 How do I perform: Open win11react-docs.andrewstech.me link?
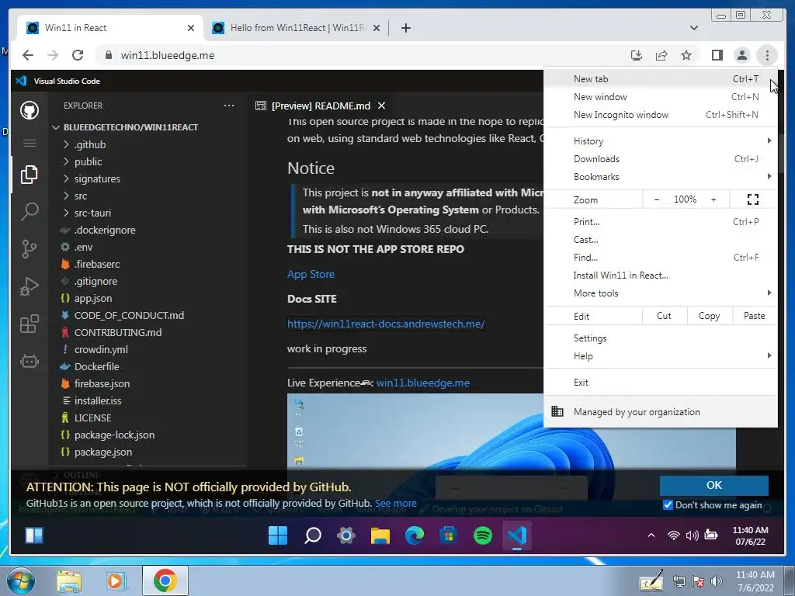pyautogui.click(x=386, y=324)
